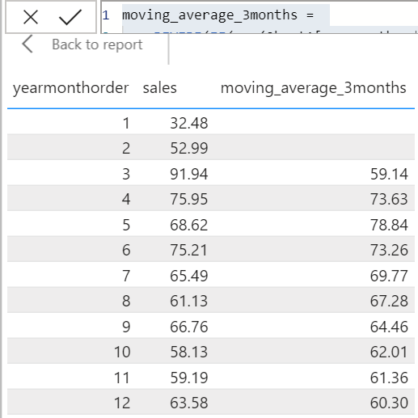Select sales value 75.21

tap(189, 250)
